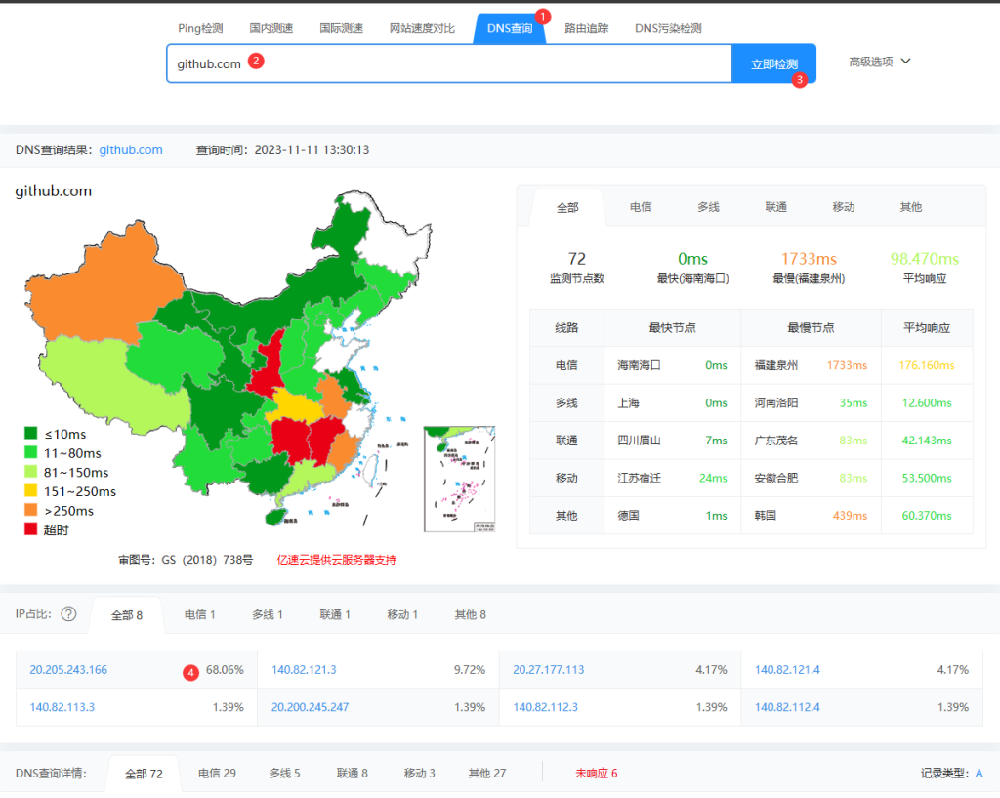The image size is (1000, 798).
Task: Switch to the Ping检测 tab
Action: pyautogui.click(x=200, y=28)
